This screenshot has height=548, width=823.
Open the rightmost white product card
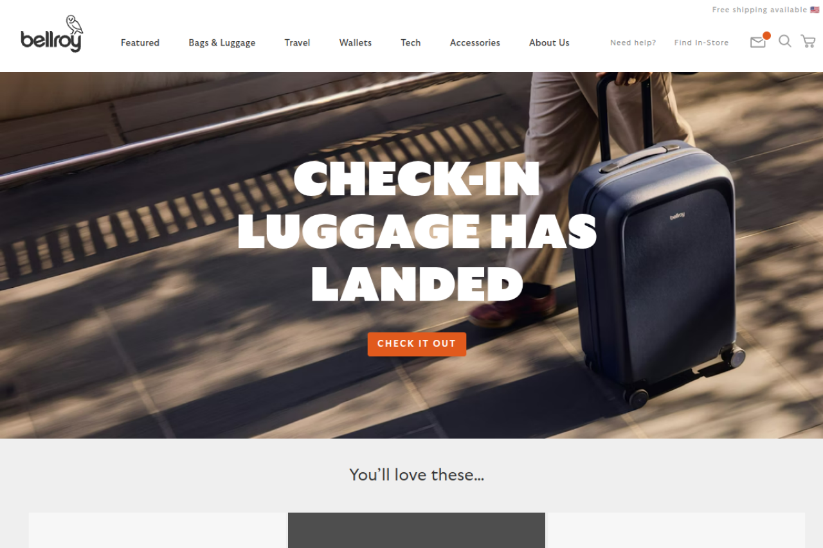[x=676, y=530]
